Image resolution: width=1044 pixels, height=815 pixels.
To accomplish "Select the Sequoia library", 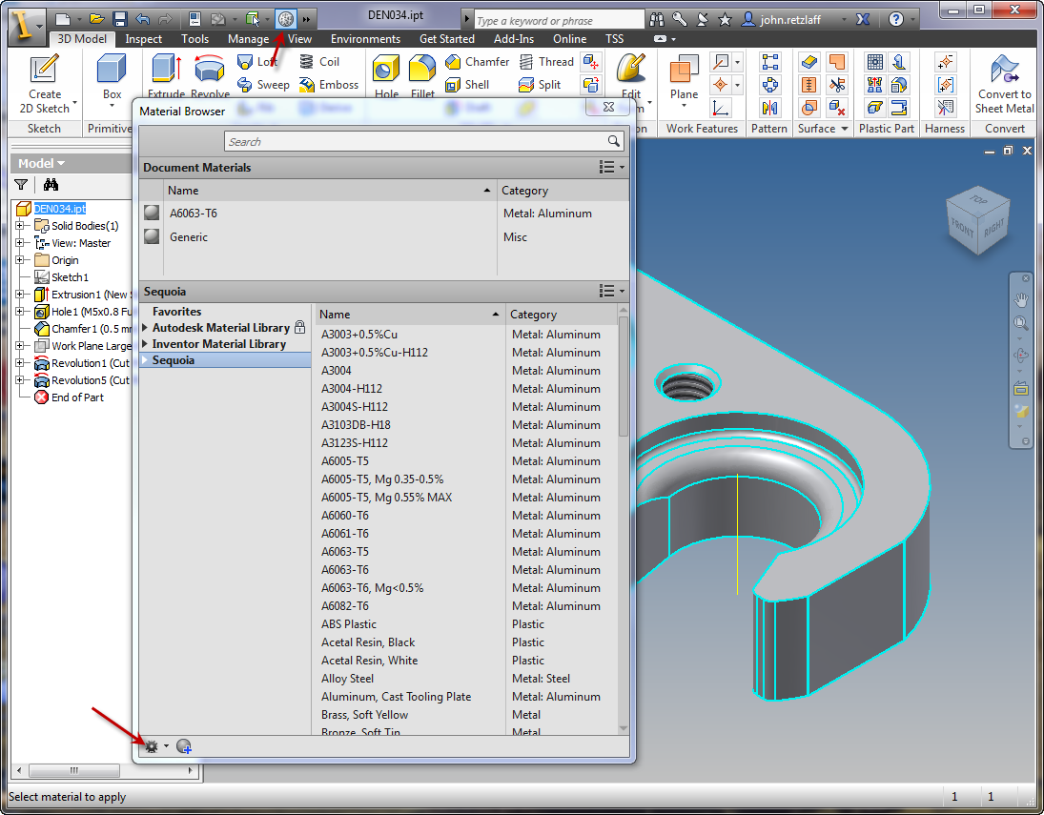I will point(226,360).
